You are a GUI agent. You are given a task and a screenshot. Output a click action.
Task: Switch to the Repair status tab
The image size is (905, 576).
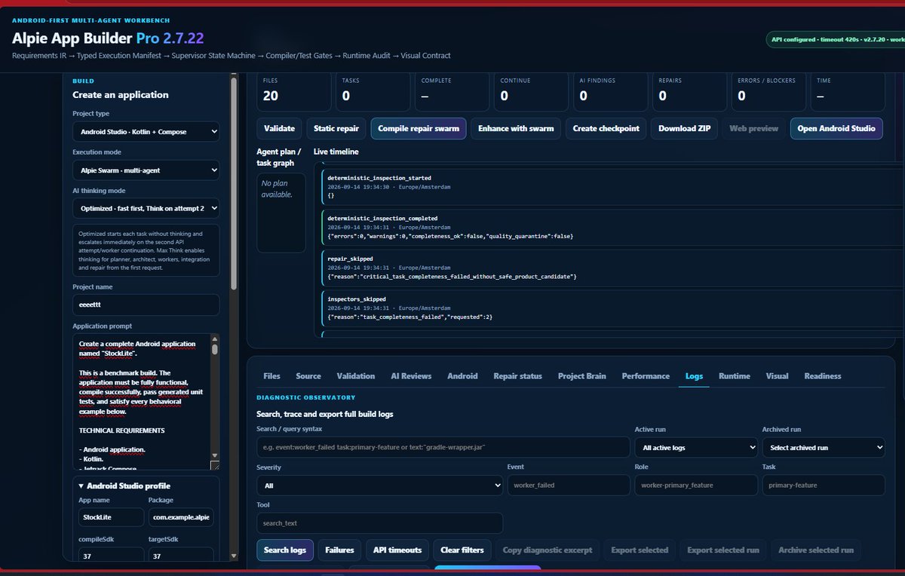pos(517,375)
